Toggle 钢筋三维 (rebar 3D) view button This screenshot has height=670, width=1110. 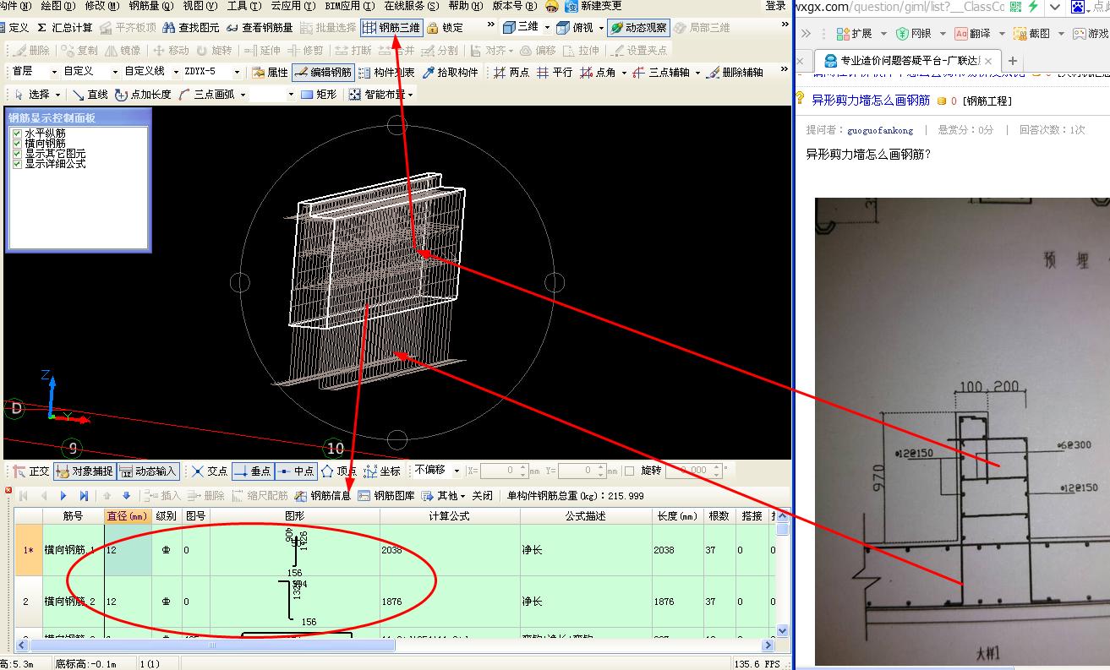click(x=391, y=27)
